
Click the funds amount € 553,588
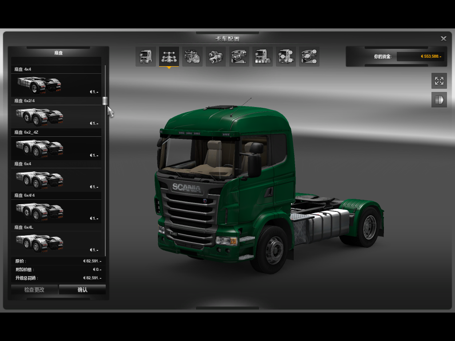tap(431, 56)
